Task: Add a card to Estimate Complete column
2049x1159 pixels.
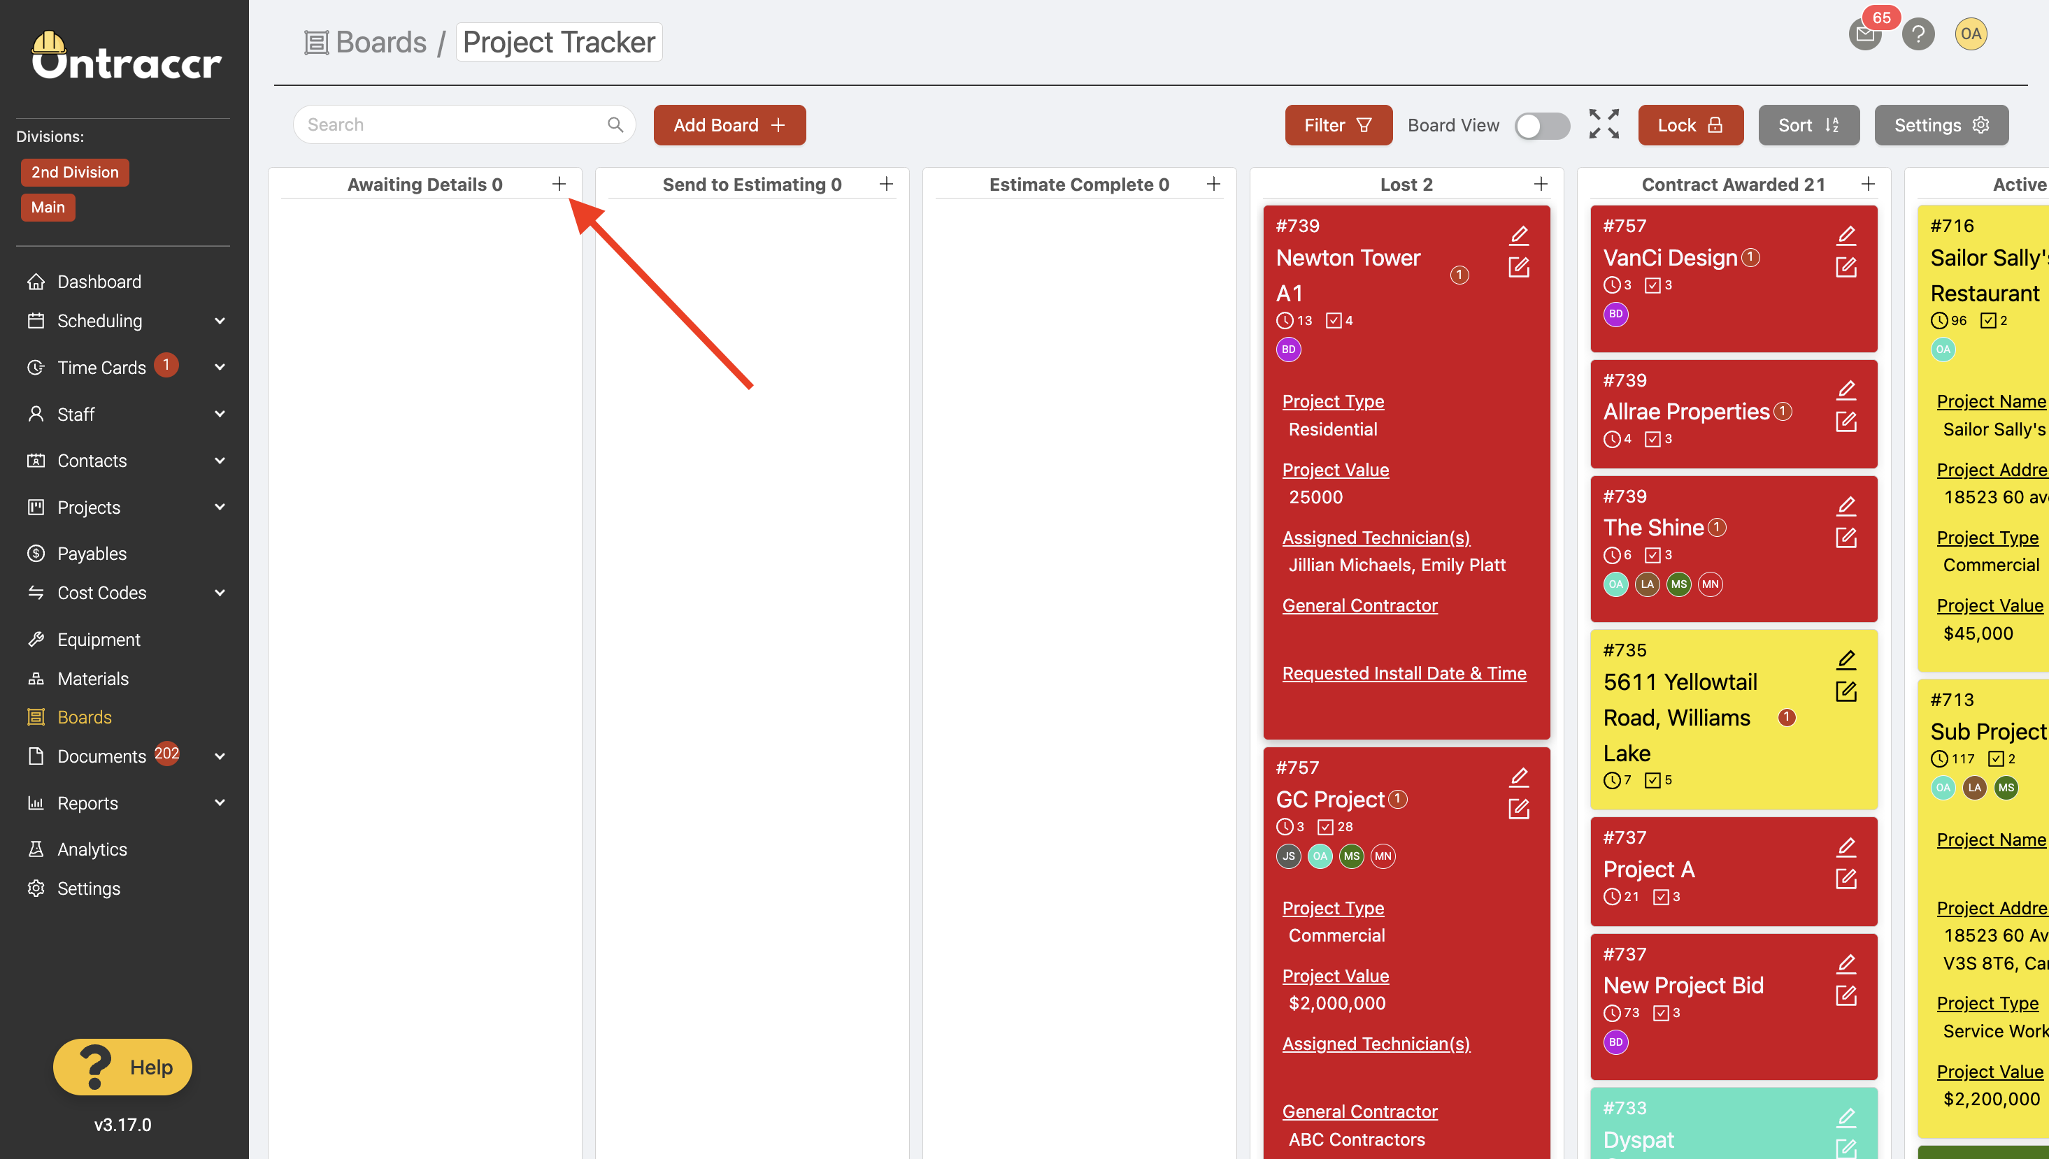Action: (1213, 184)
